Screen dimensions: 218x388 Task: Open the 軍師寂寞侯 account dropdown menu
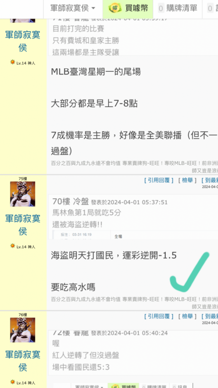(73, 9)
